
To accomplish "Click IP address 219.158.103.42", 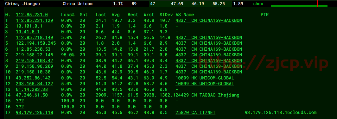I will 35,60.
